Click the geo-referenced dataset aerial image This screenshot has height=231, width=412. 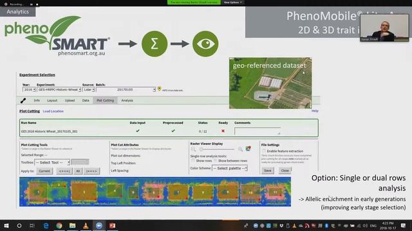coord(270,83)
